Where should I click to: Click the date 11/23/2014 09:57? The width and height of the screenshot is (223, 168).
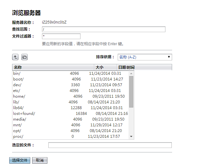pyautogui.click(x=106, y=85)
